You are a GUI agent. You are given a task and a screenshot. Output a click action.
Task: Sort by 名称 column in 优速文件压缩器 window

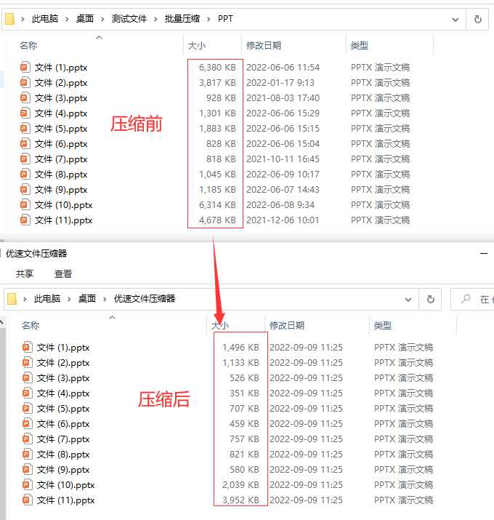pyautogui.click(x=31, y=325)
